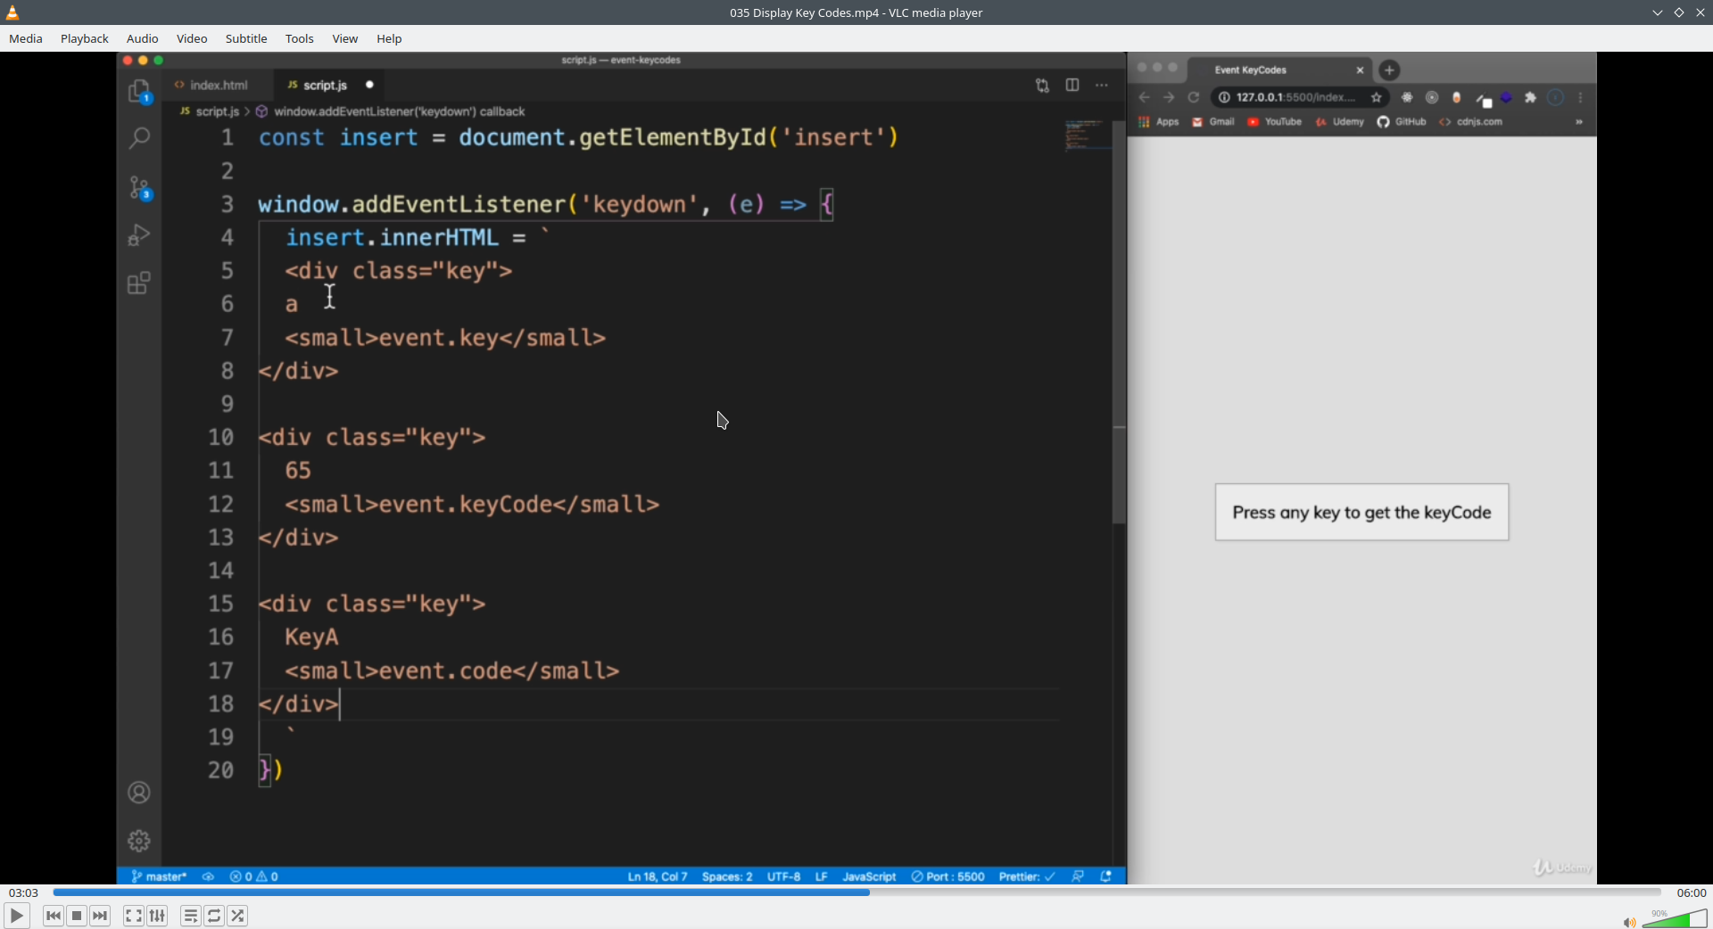This screenshot has height=929, width=1713.
Task: Toggle random shuffle playback
Action: [x=237, y=916]
